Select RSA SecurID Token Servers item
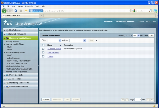The image size is (159, 108). point(19,61)
